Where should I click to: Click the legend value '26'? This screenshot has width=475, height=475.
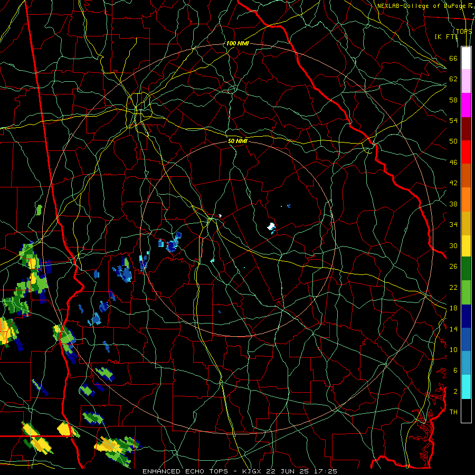(x=453, y=267)
